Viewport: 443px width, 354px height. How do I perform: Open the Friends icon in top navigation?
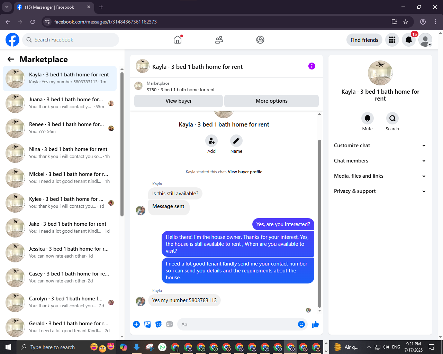pos(219,40)
